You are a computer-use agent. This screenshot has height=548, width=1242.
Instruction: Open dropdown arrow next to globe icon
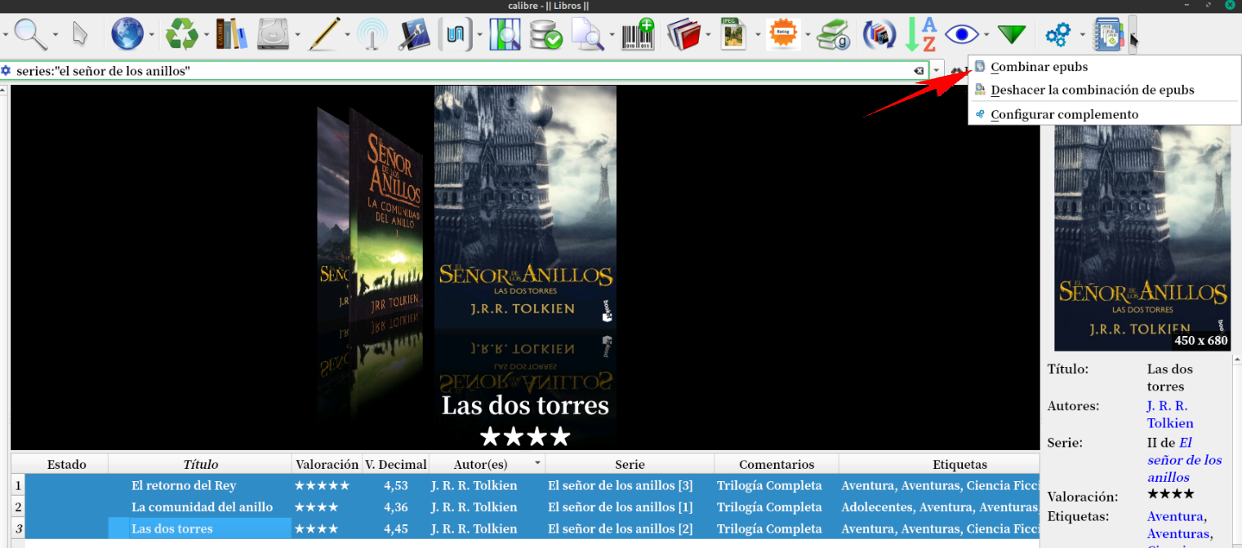(151, 34)
